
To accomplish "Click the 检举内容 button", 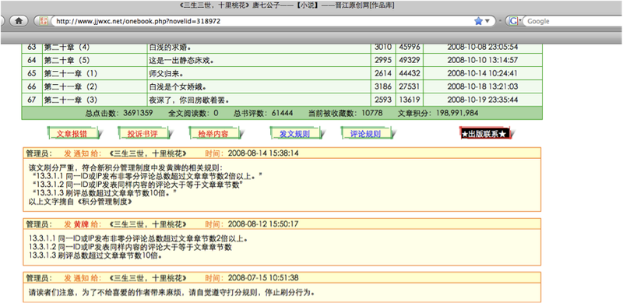I will [213, 134].
